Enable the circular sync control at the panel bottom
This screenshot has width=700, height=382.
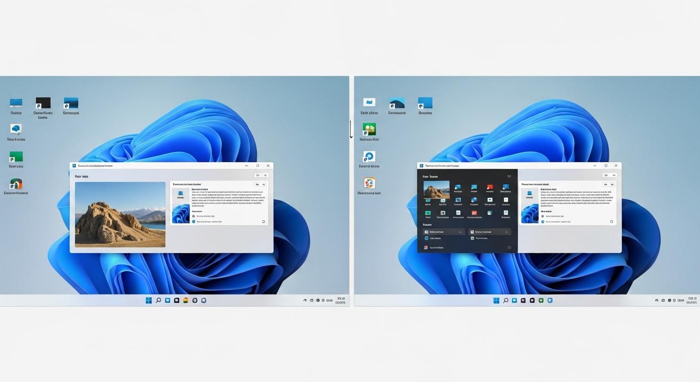pyautogui.click(x=509, y=247)
